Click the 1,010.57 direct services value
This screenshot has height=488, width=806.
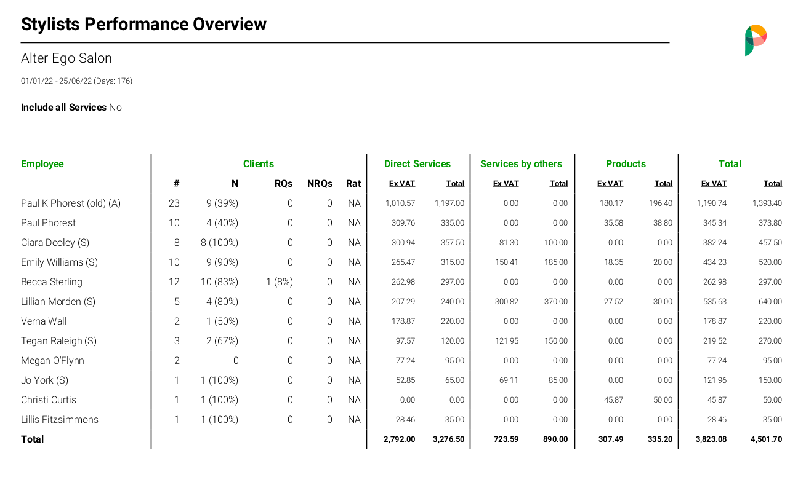[400, 203]
